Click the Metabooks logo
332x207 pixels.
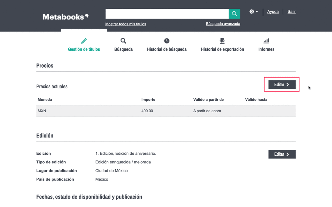(66, 17)
